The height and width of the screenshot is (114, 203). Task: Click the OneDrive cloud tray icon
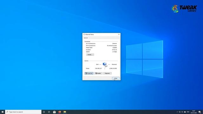coord(185,112)
